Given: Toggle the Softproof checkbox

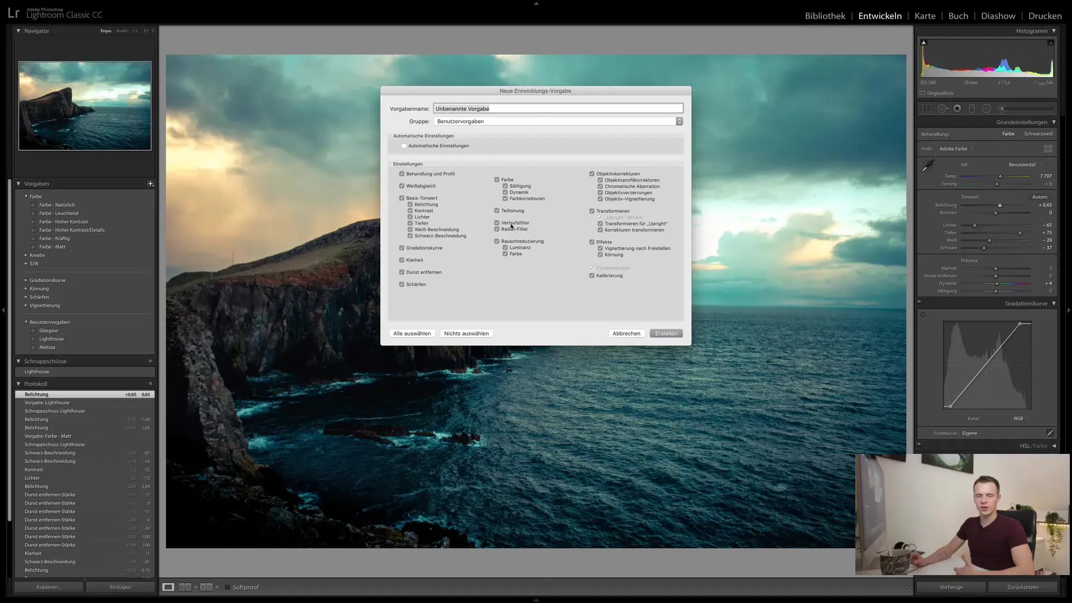Looking at the screenshot, I should pyautogui.click(x=227, y=587).
